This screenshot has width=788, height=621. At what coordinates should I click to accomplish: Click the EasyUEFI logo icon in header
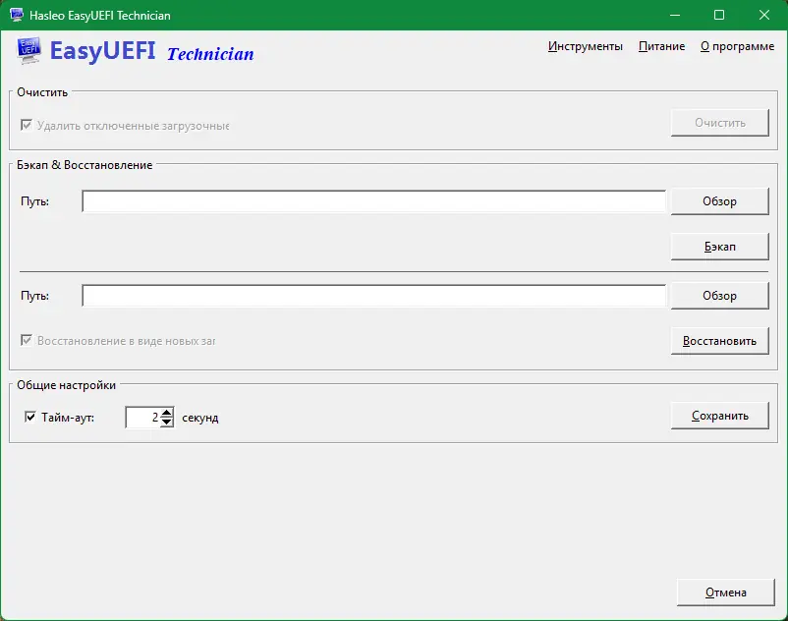[x=28, y=51]
